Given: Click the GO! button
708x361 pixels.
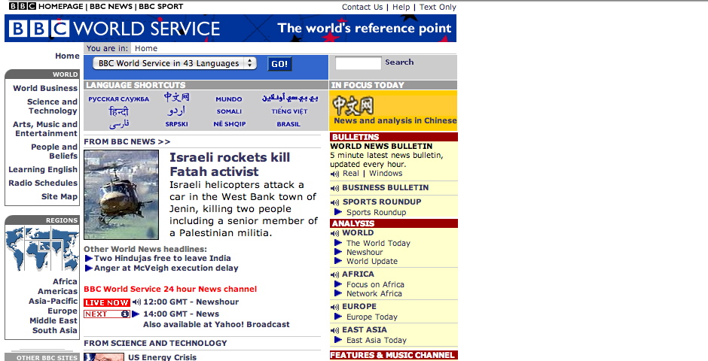Looking at the screenshot, I should [279, 64].
